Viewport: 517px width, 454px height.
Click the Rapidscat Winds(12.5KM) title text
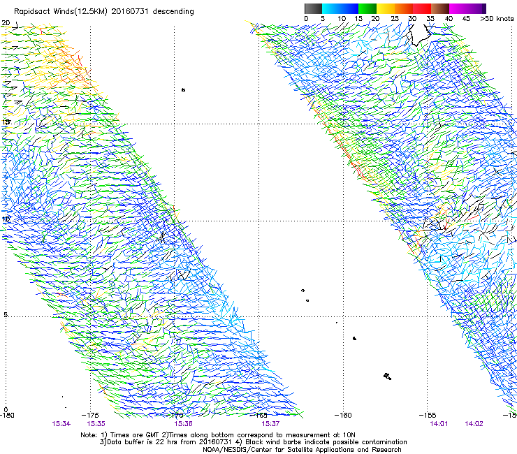tap(103, 12)
